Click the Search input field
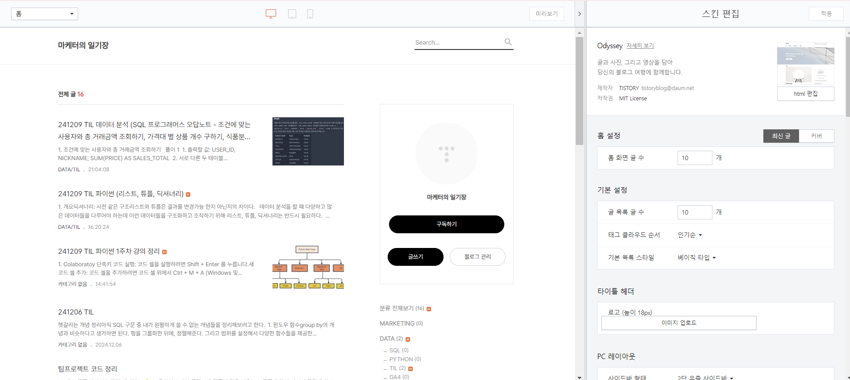 pos(458,42)
